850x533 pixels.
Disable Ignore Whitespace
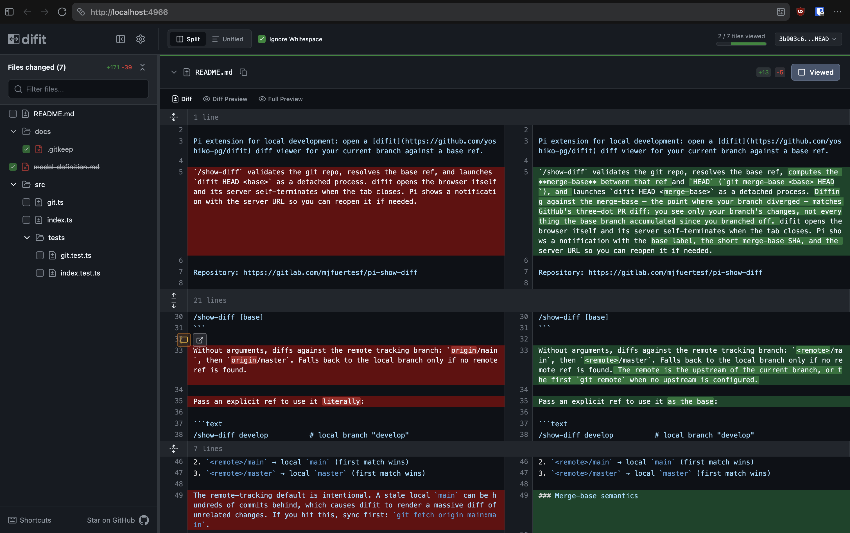[261, 39]
